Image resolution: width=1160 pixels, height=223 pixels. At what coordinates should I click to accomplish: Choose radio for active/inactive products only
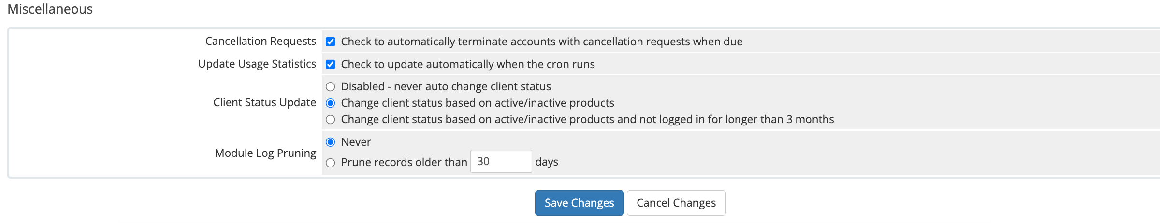pyautogui.click(x=331, y=103)
